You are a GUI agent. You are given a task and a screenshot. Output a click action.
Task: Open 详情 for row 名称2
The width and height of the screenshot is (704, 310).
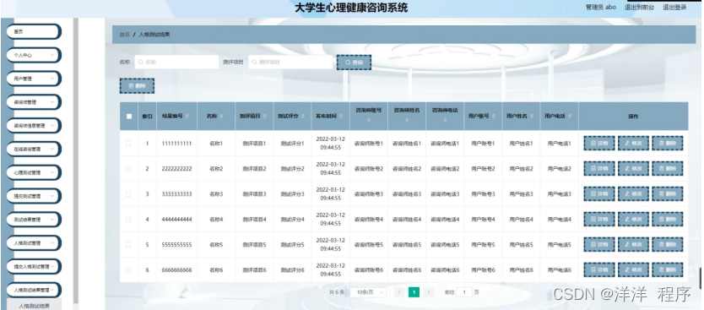tap(599, 169)
